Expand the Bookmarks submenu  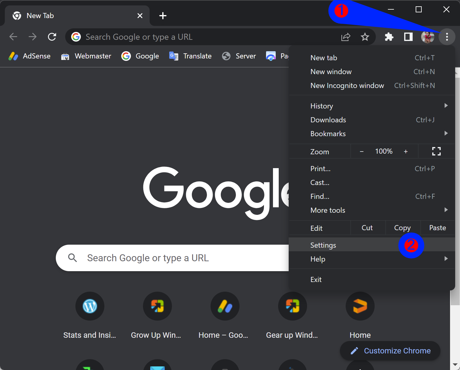point(372,134)
